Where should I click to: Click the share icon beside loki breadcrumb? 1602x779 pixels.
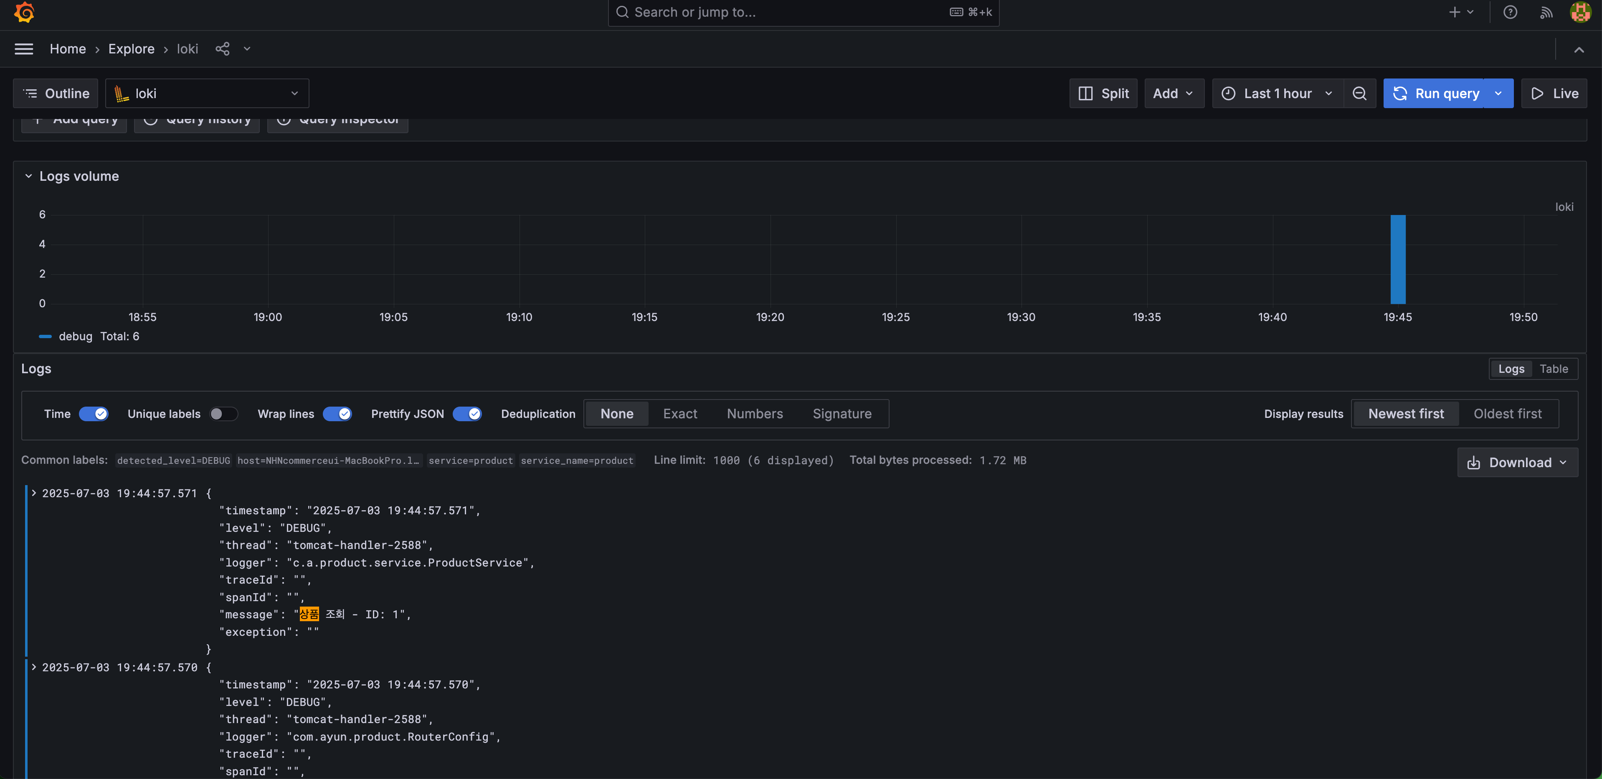pos(222,48)
